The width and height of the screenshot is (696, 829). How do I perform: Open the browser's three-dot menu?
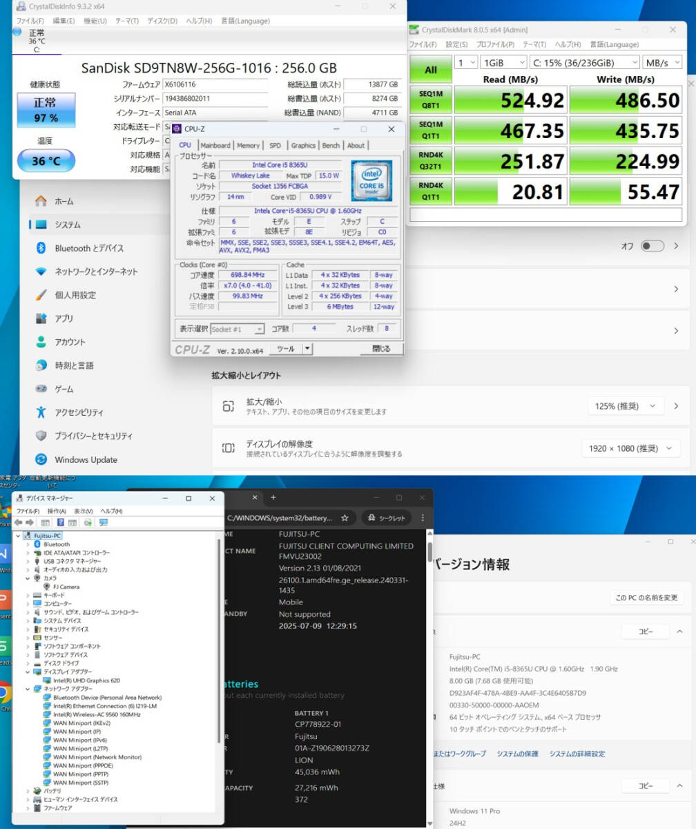[x=423, y=517]
